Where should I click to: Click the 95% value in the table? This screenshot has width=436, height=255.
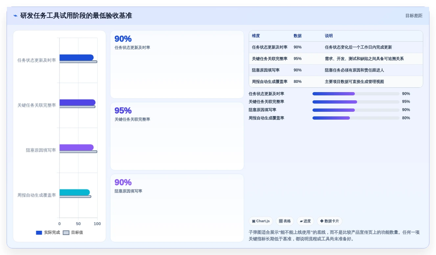[x=298, y=59]
